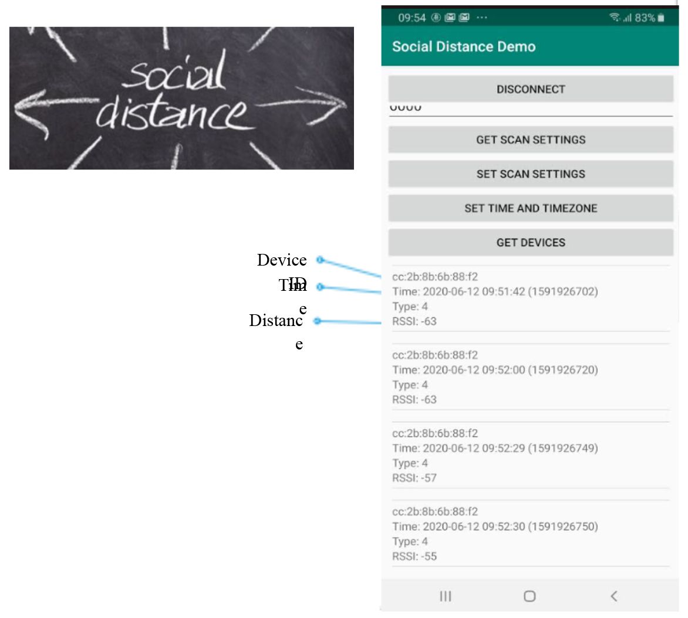Tap the SET SCAN SETTINGS button
The image size is (688, 618).
pos(530,174)
